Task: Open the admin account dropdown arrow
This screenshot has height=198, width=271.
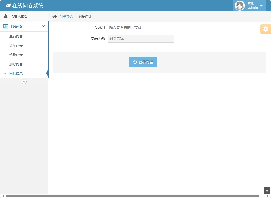Action: [261, 6]
